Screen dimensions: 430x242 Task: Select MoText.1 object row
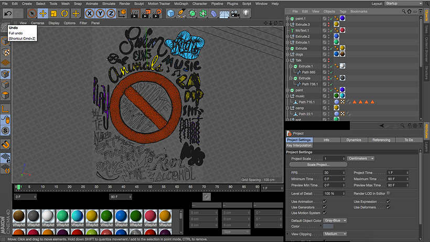(303, 30)
